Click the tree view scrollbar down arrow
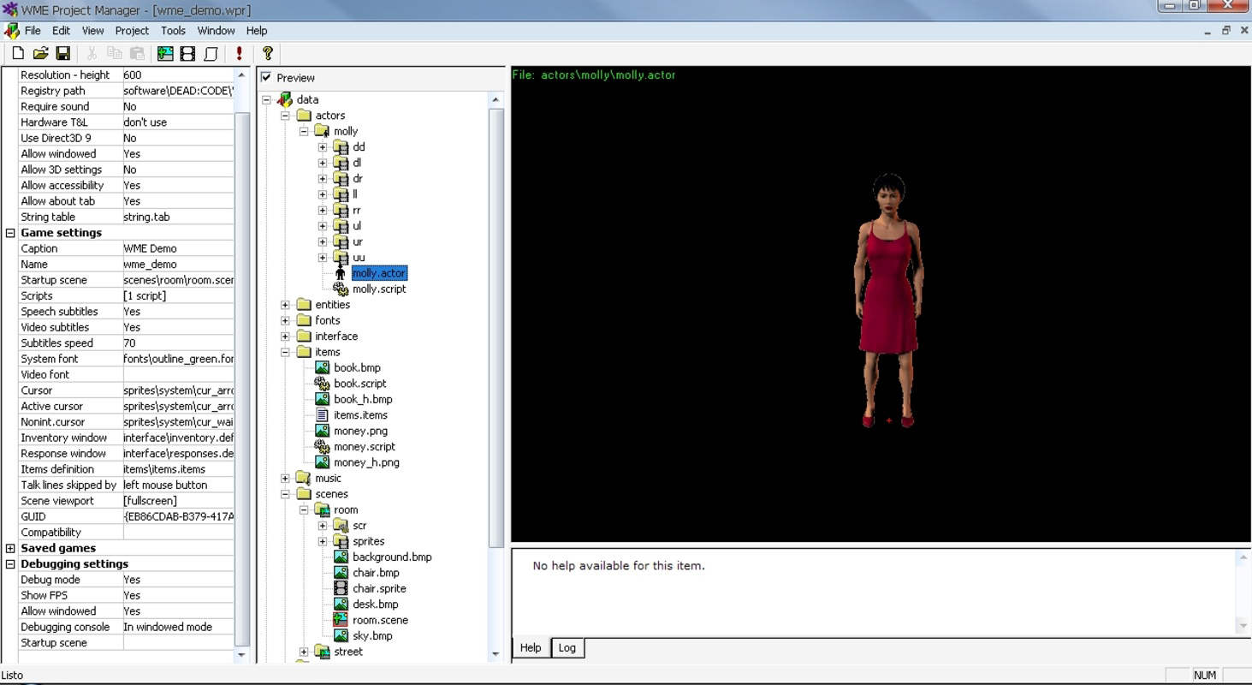1252x685 pixels. [x=496, y=653]
